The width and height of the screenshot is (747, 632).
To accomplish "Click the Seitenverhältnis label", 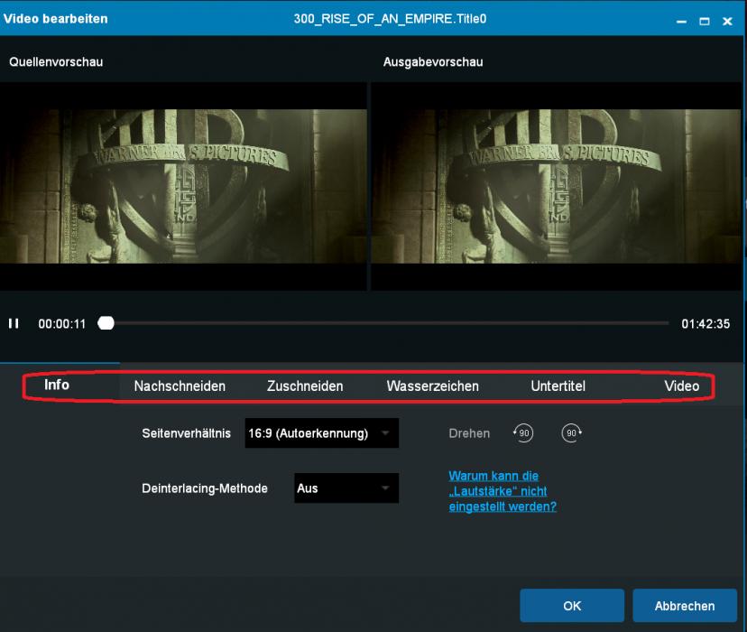I will 186,433.
